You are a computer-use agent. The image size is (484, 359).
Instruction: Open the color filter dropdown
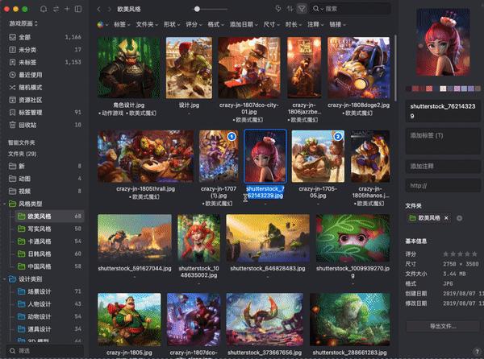click(x=103, y=24)
